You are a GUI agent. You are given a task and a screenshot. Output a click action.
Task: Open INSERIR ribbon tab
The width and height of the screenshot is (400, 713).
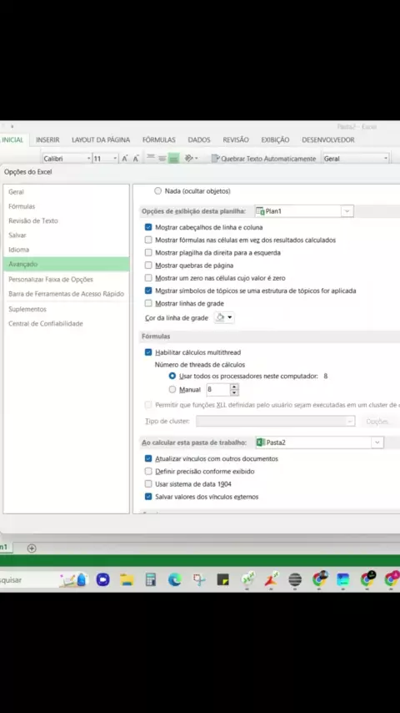(x=47, y=140)
